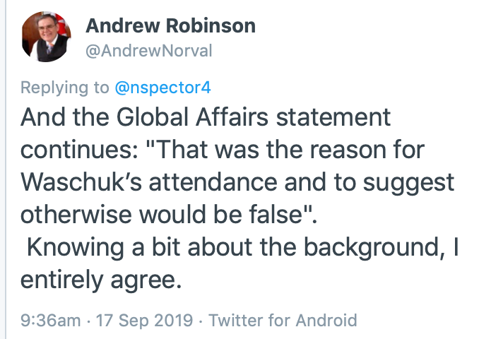Click the @AndrewNorval handle
This screenshot has width=479, height=339.
pos(148,50)
